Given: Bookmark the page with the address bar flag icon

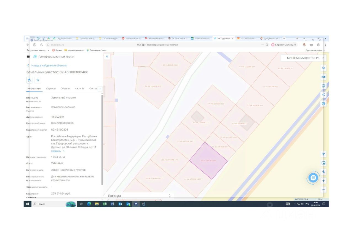Looking at the screenshot, I should [x=267, y=45].
